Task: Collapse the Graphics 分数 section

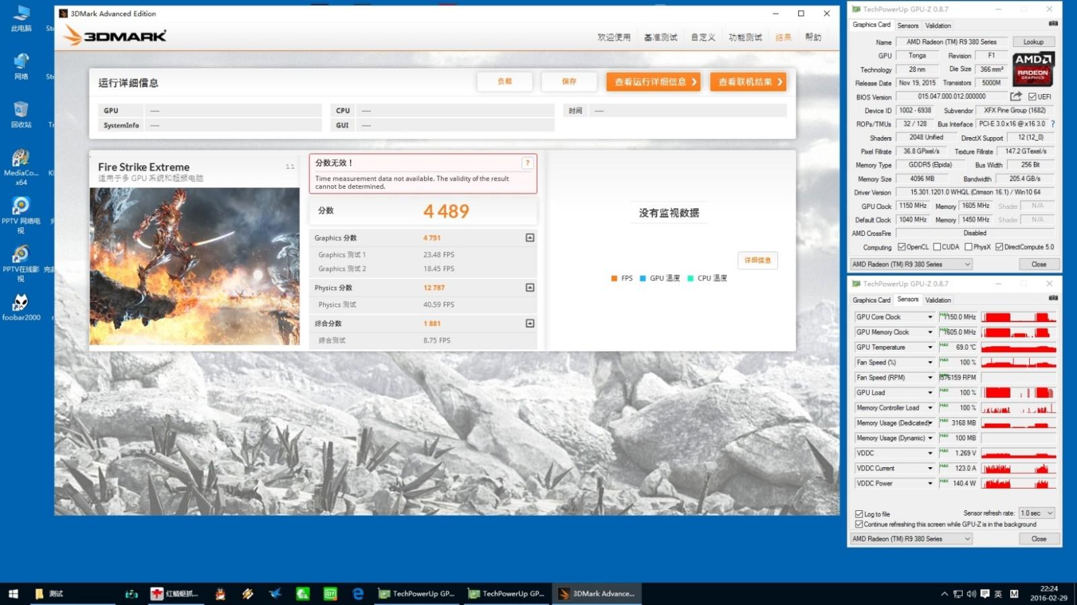Action: [x=530, y=237]
